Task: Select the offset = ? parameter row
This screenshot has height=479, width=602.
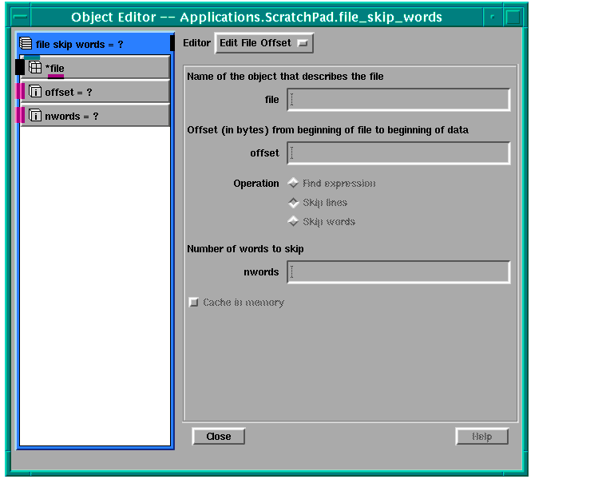Action: click(x=98, y=92)
